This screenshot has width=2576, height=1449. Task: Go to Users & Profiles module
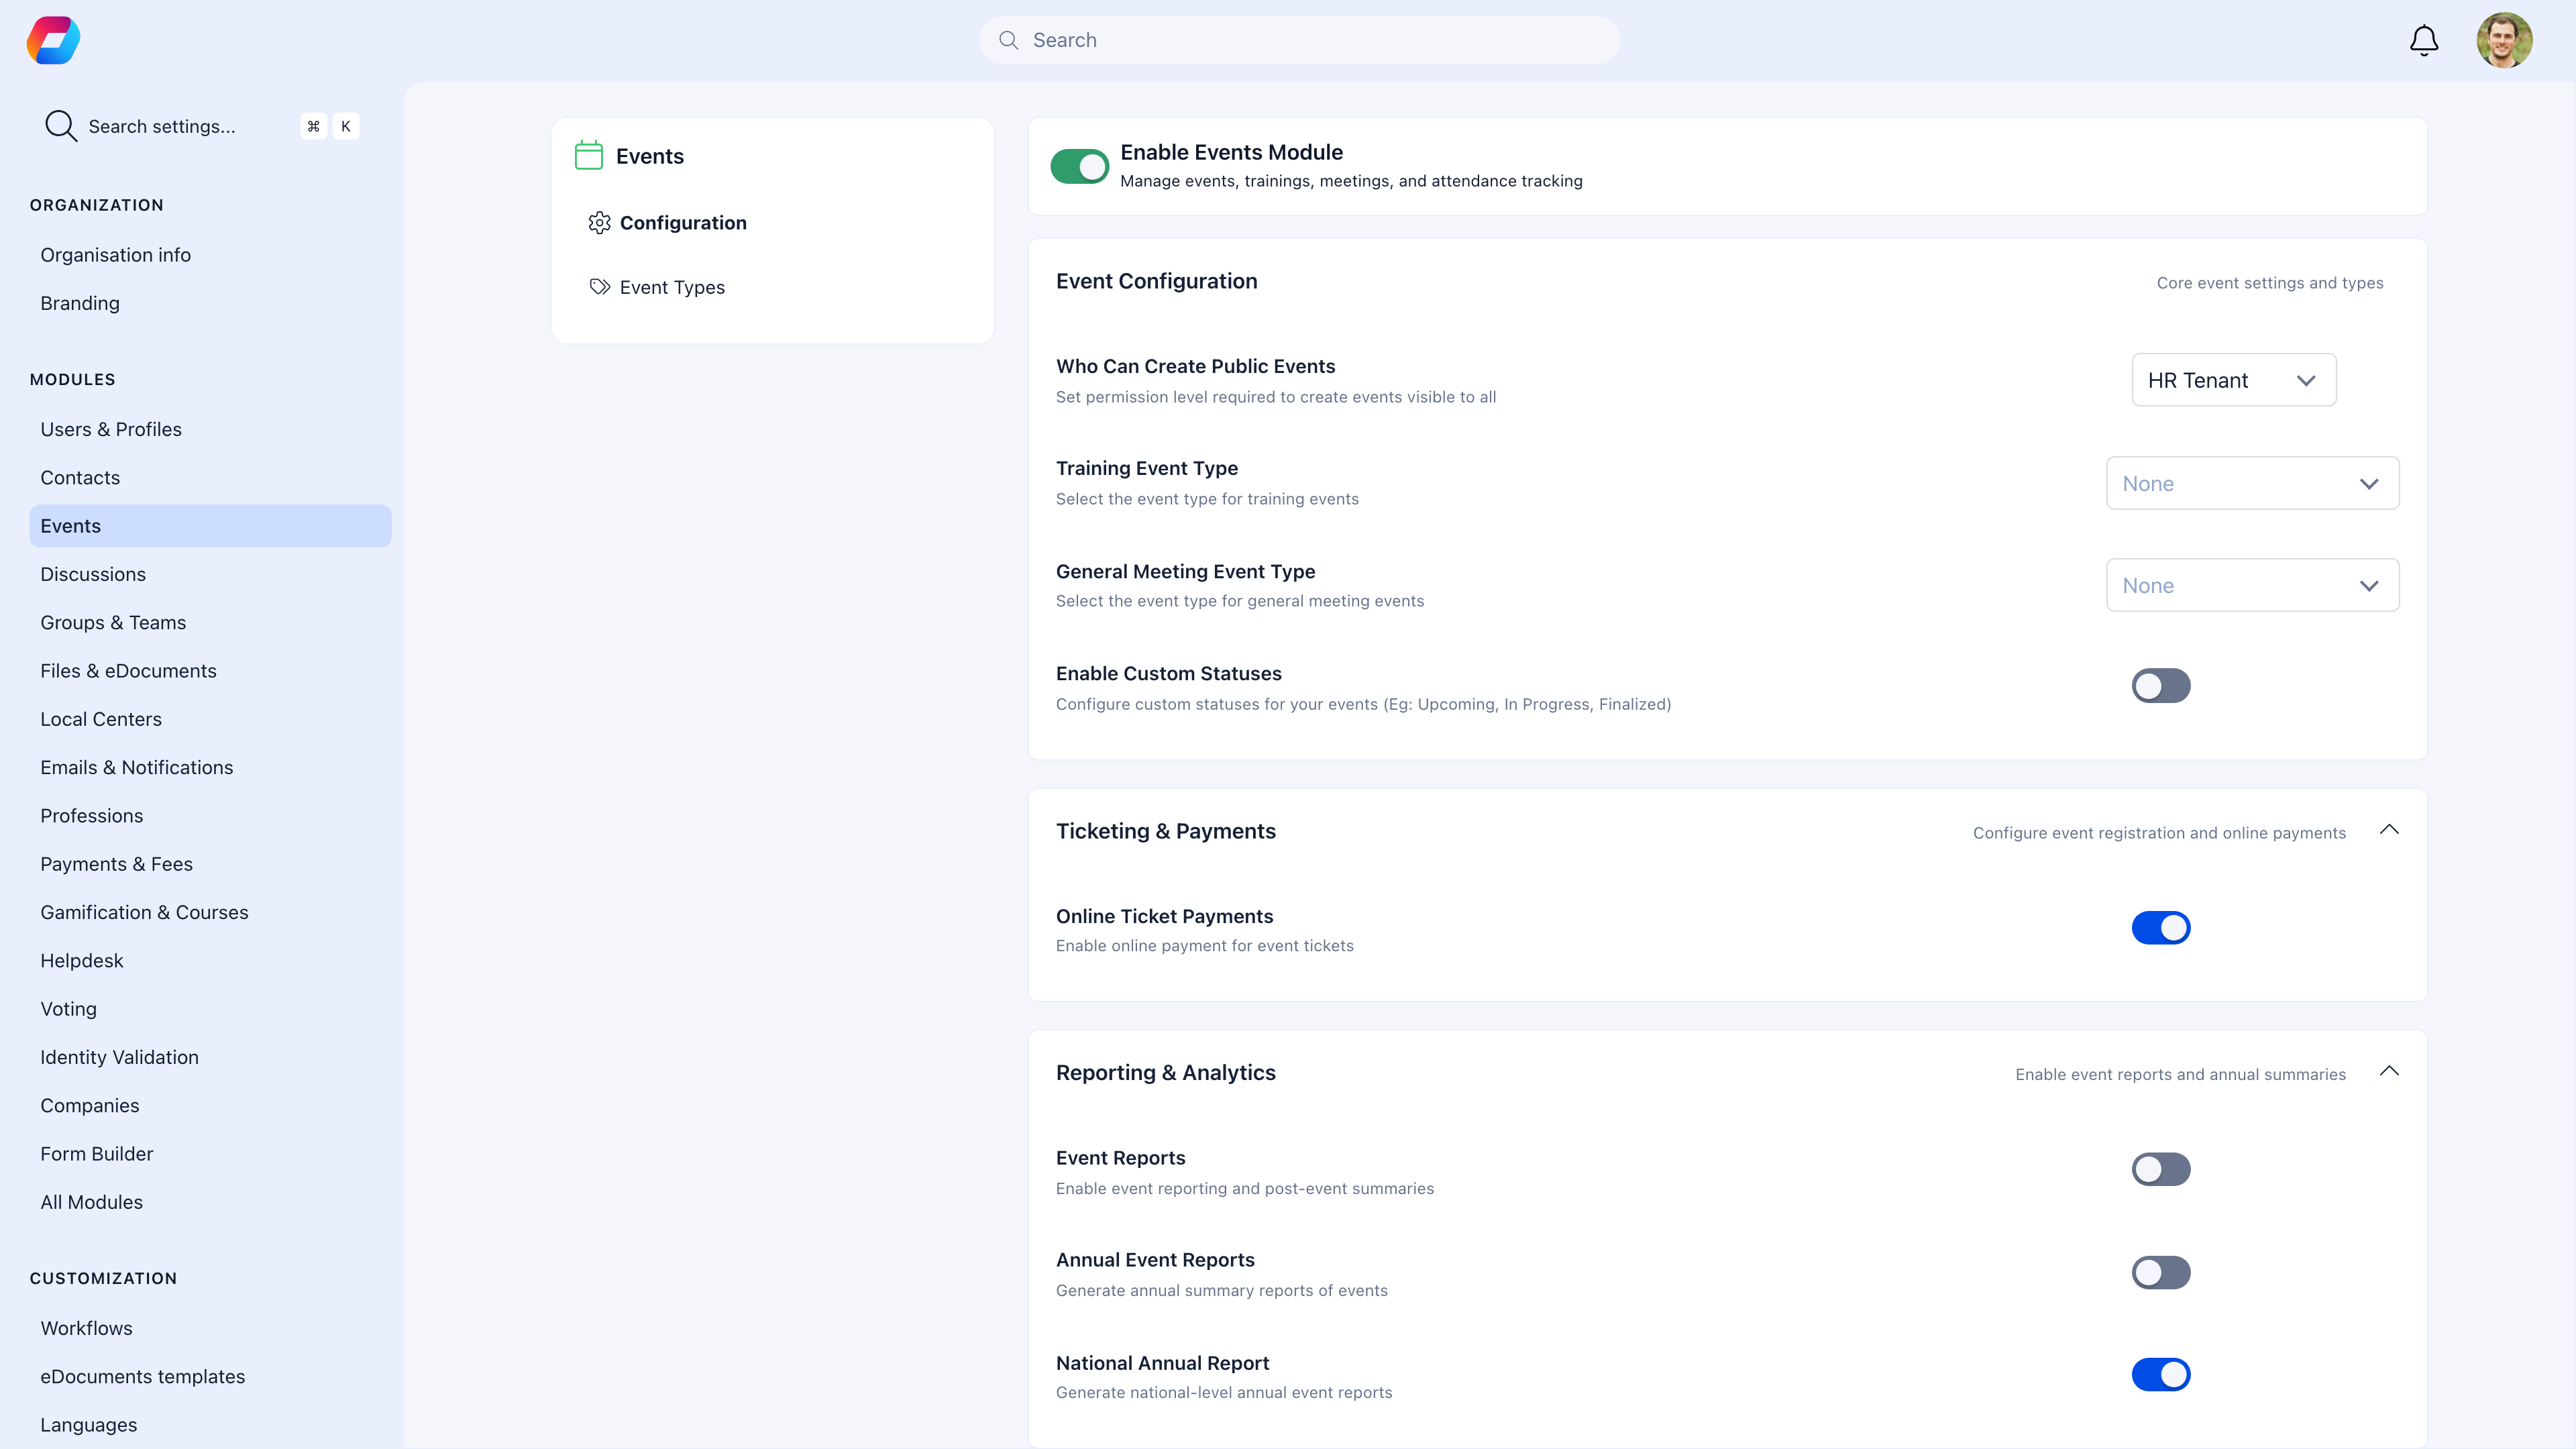(111, 428)
